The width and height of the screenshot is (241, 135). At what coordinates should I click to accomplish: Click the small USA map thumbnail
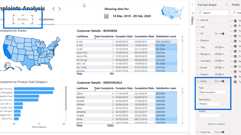click(172, 13)
